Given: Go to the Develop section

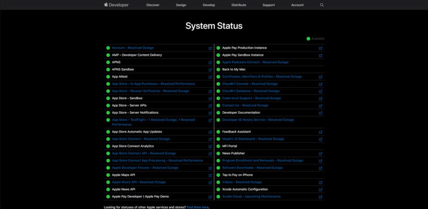Looking at the screenshot, I should tap(209, 5).
